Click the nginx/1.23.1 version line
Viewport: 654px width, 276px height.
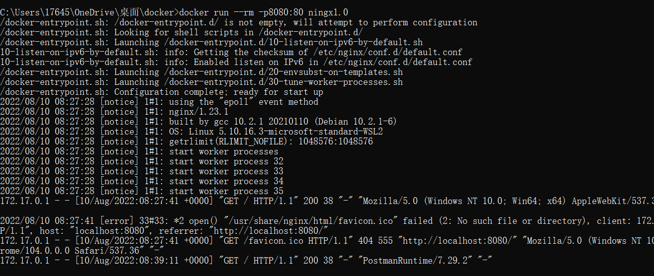[x=198, y=112]
